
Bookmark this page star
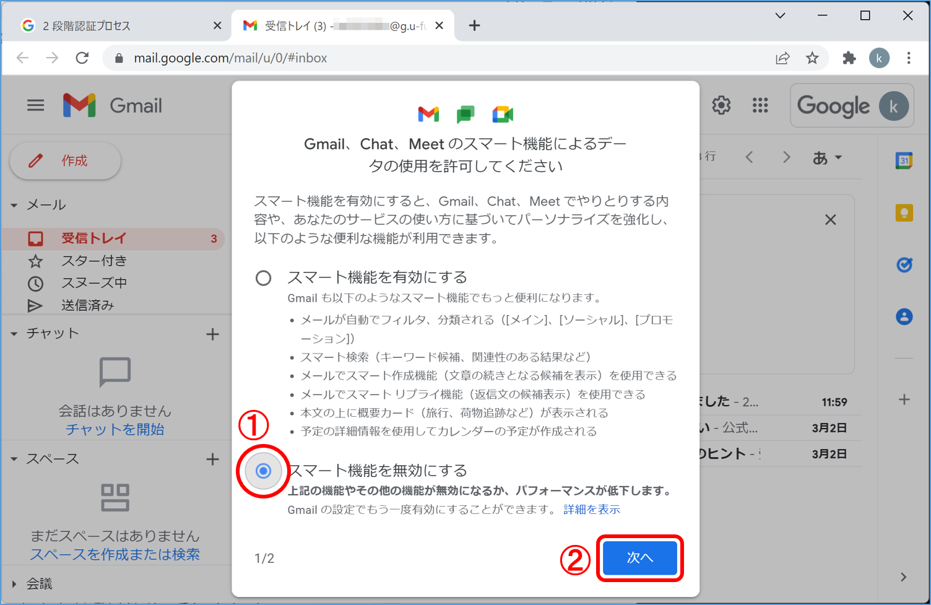812,58
